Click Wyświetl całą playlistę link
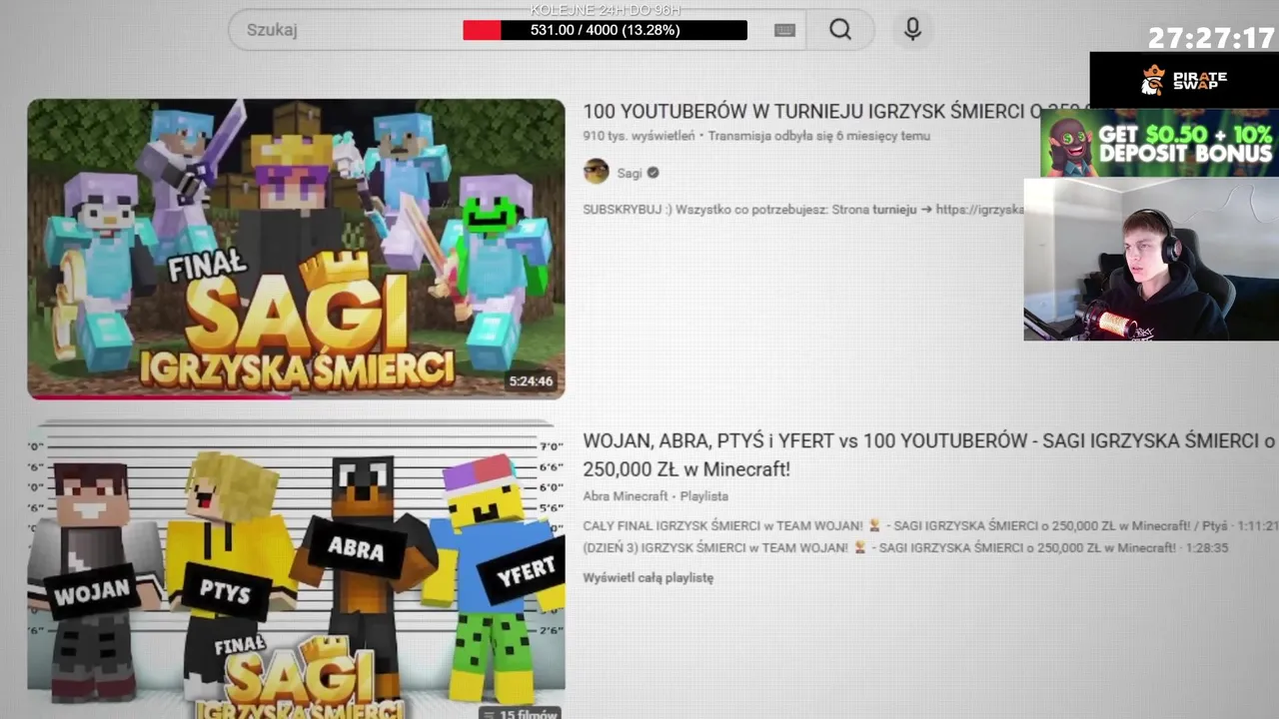The image size is (1279, 719). coord(648,577)
